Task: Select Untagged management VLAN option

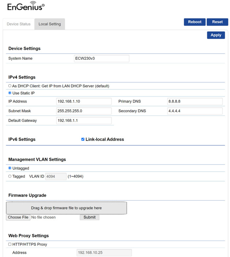Action: [x=10, y=168]
